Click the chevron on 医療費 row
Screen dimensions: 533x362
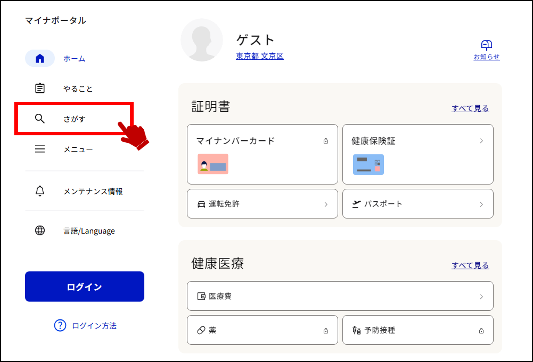481,297
